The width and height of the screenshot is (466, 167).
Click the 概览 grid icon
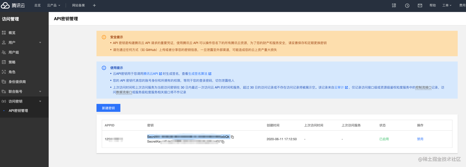4,33
